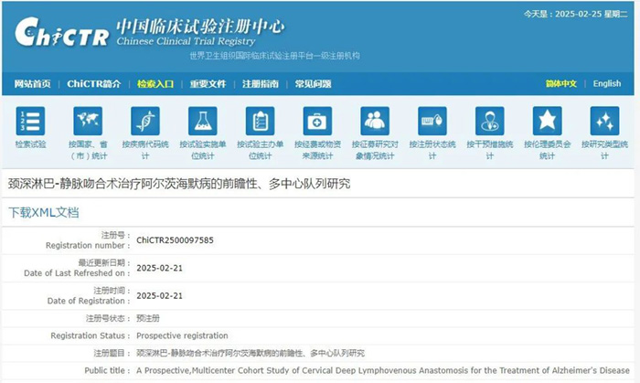Open the 注册指南 menu item
Image resolution: width=640 pixels, height=383 pixels.
point(261,84)
